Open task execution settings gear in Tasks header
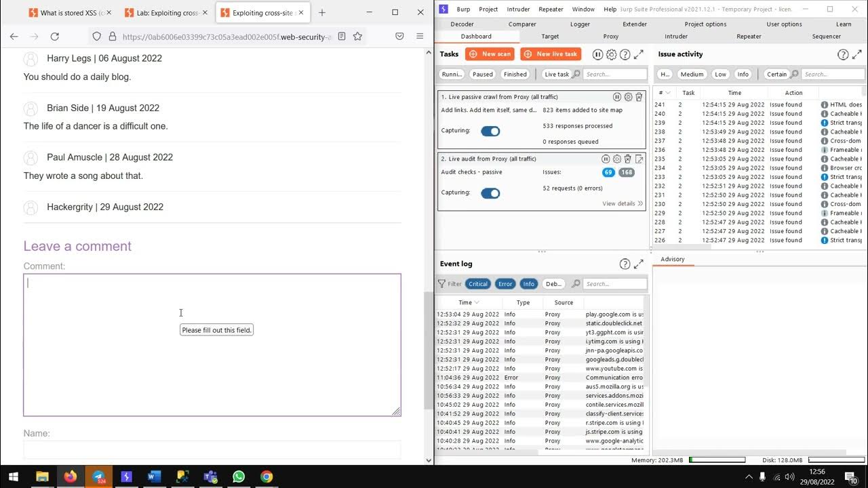Viewport: 868px width, 488px height. click(x=611, y=54)
